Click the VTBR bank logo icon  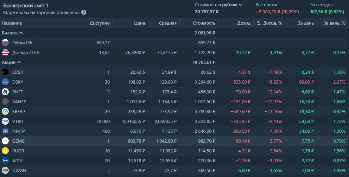click(x=5, y=121)
